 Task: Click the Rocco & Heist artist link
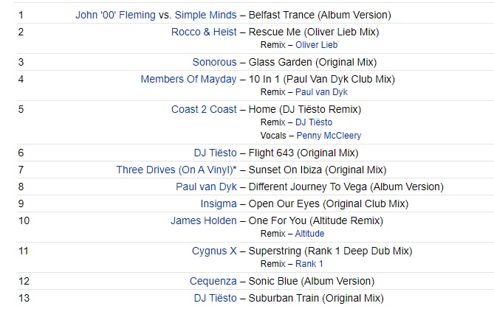pos(204,32)
